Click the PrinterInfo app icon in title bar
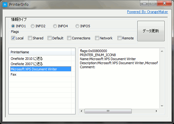Image resolution: width=174 pixels, height=124 pixels. 5,5
